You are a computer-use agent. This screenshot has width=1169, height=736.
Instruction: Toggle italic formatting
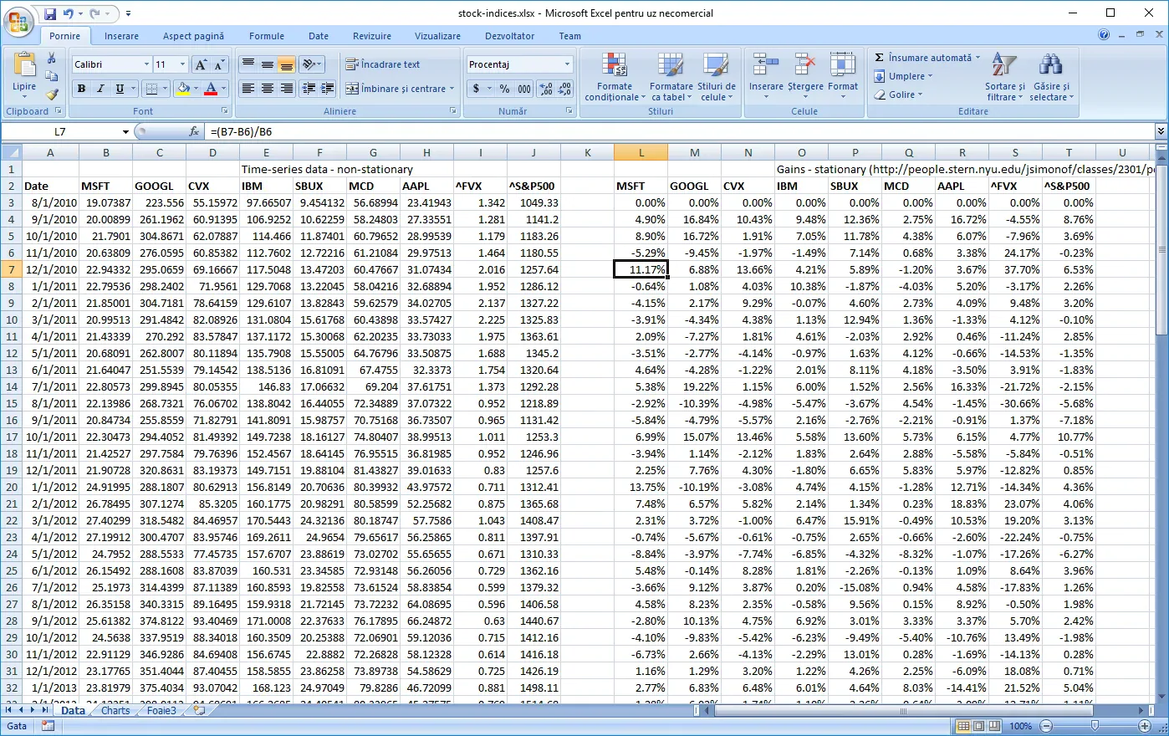tap(100, 89)
